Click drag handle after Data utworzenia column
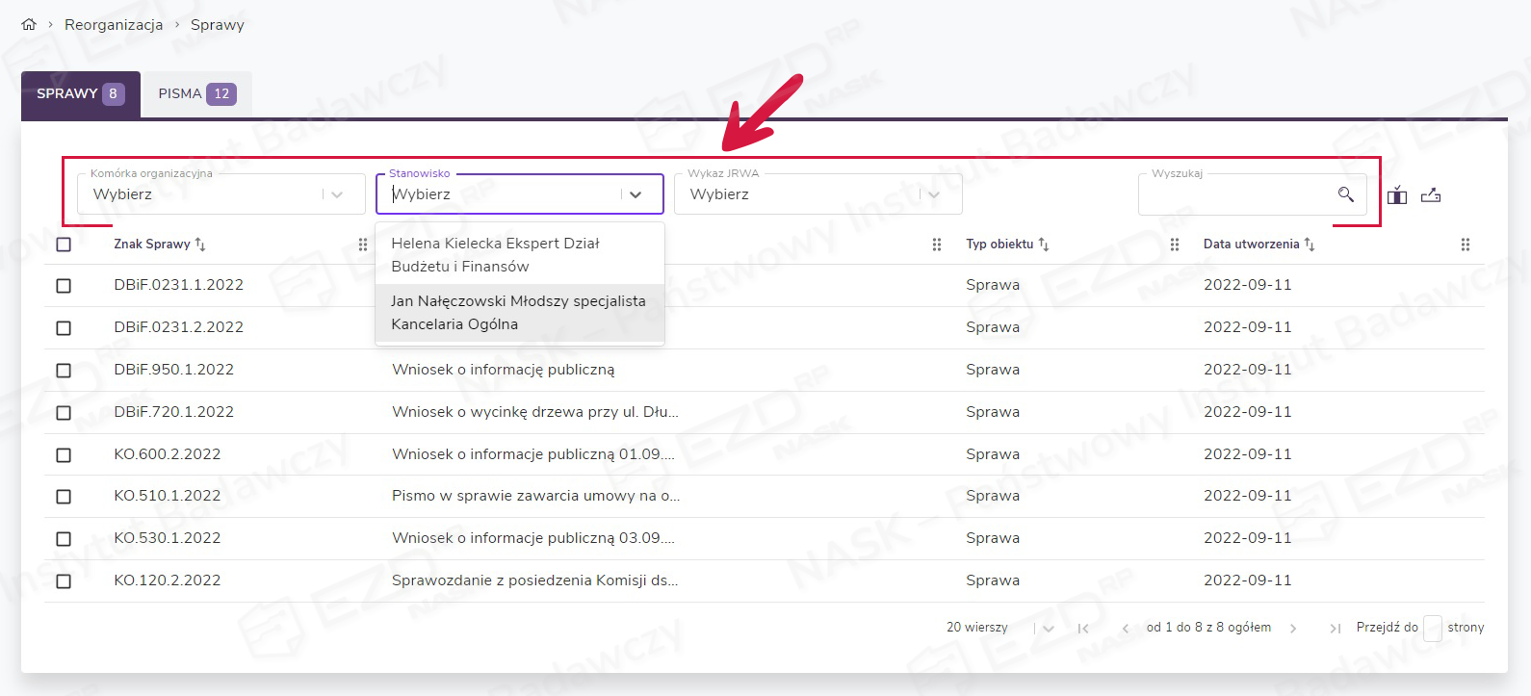Image resolution: width=1531 pixels, height=696 pixels. pyautogui.click(x=1465, y=245)
